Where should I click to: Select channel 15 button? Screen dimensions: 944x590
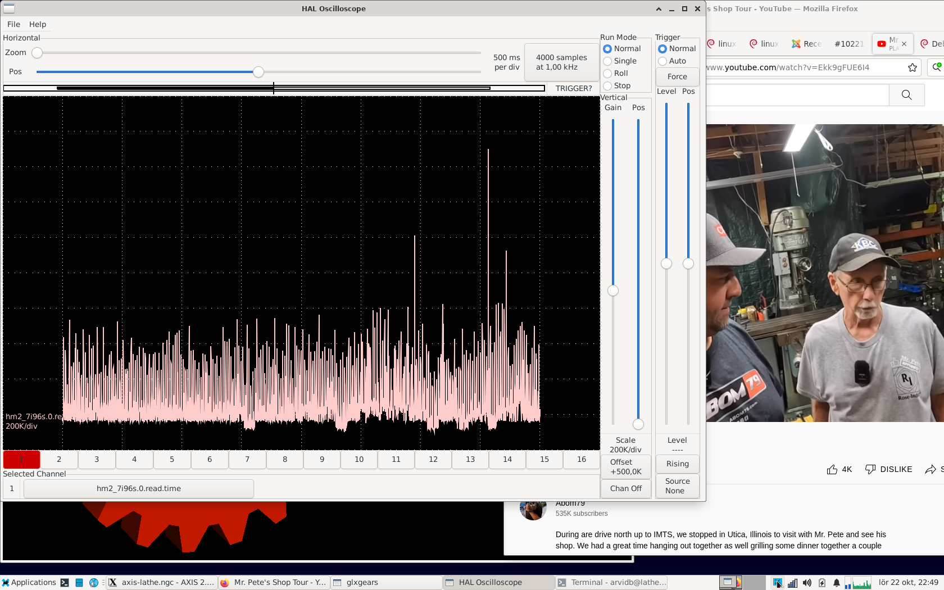point(544,459)
